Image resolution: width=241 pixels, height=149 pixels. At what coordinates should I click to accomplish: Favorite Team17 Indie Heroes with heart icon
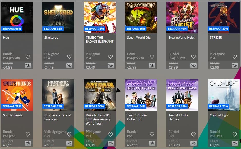(193, 134)
